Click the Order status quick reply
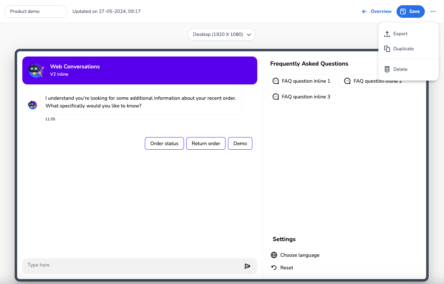The height and width of the screenshot is (284, 444). (x=164, y=143)
